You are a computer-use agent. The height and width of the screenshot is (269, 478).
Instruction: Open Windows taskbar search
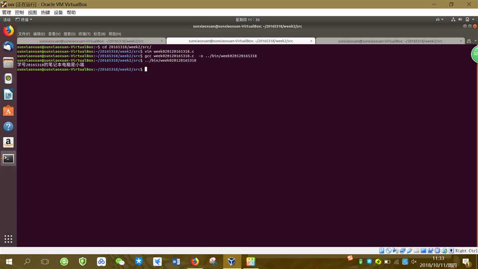(27, 262)
